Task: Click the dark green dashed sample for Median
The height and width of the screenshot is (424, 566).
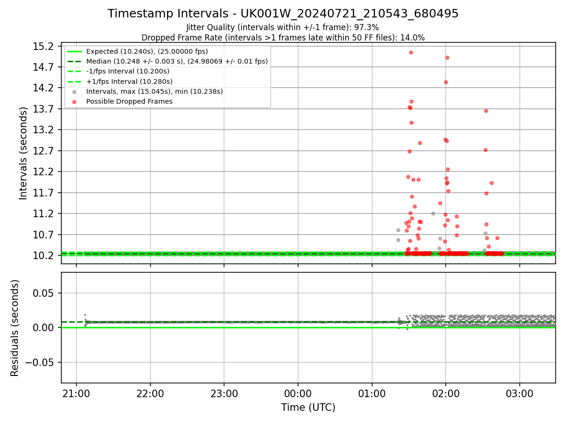Action: coord(74,61)
